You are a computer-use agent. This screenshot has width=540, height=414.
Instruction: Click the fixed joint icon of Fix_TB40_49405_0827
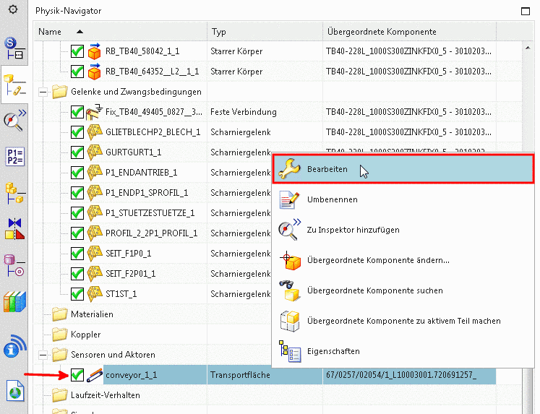pos(94,112)
